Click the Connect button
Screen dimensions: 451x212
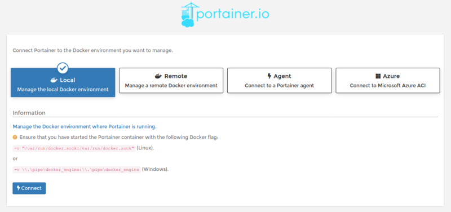coord(29,188)
